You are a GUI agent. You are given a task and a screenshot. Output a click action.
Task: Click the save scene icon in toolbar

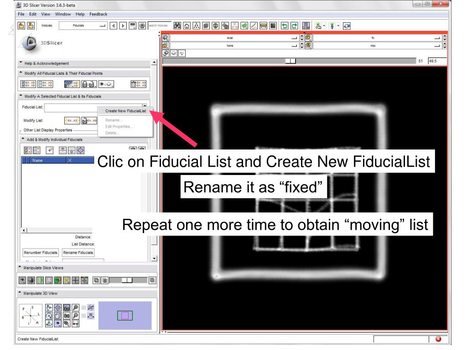pos(31,26)
